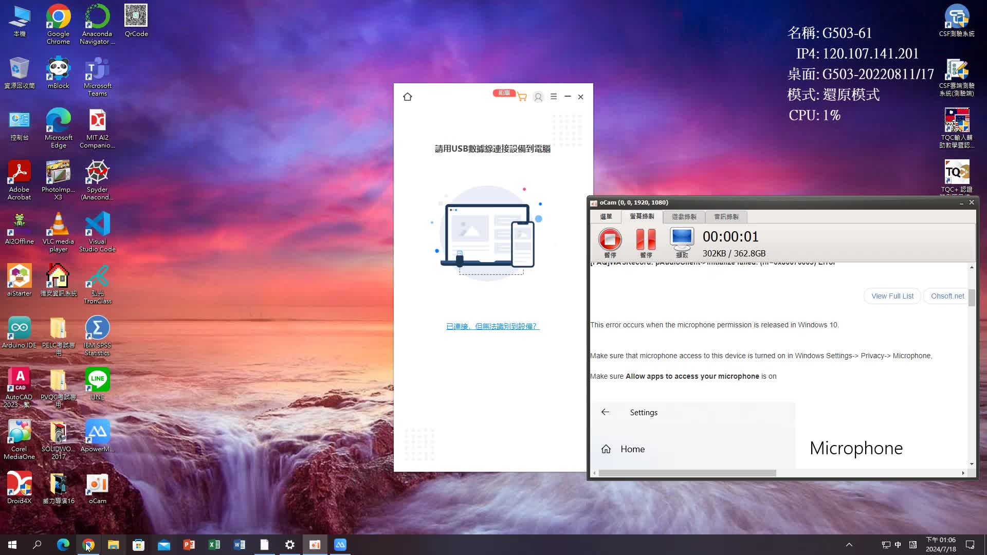Click the 已連接，但無法識別到設備 link
The width and height of the screenshot is (987, 555).
(x=493, y=326)
